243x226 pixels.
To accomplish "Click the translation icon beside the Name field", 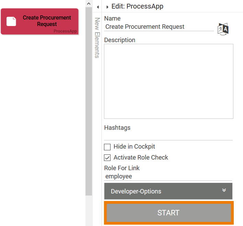I will [x=223, y=29].
